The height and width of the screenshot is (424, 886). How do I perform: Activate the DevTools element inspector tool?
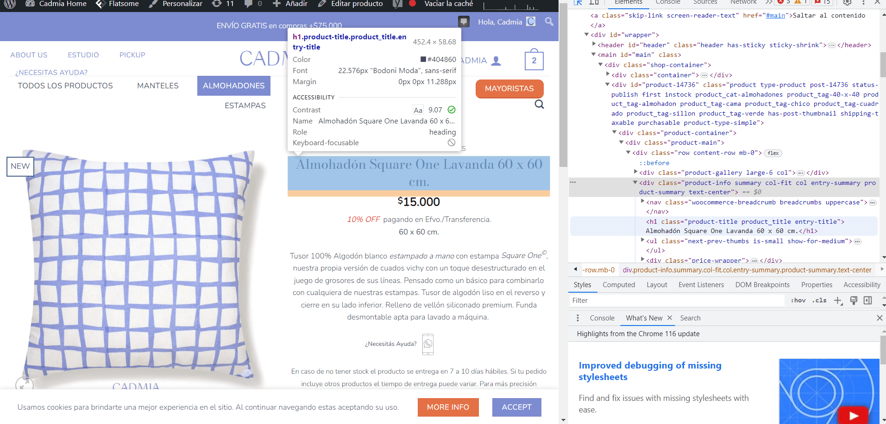click(578, 2)
